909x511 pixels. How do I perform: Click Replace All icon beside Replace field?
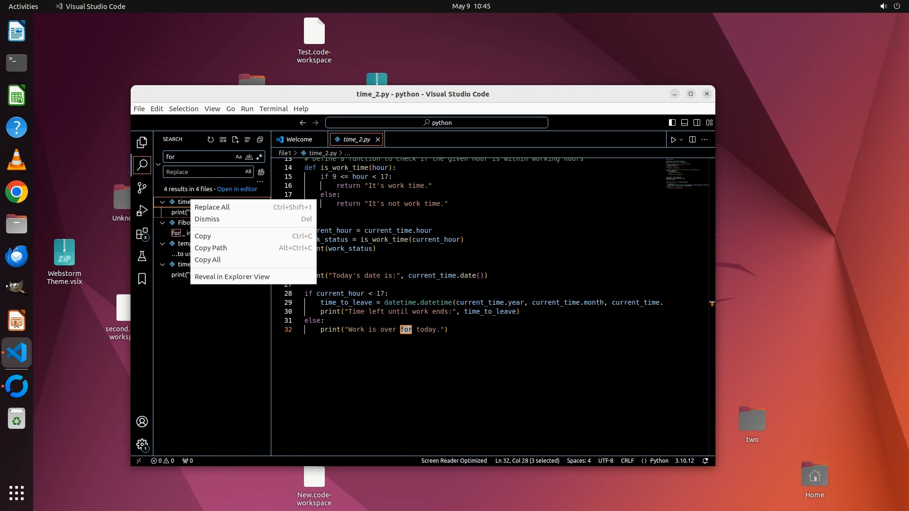(261, 172)
